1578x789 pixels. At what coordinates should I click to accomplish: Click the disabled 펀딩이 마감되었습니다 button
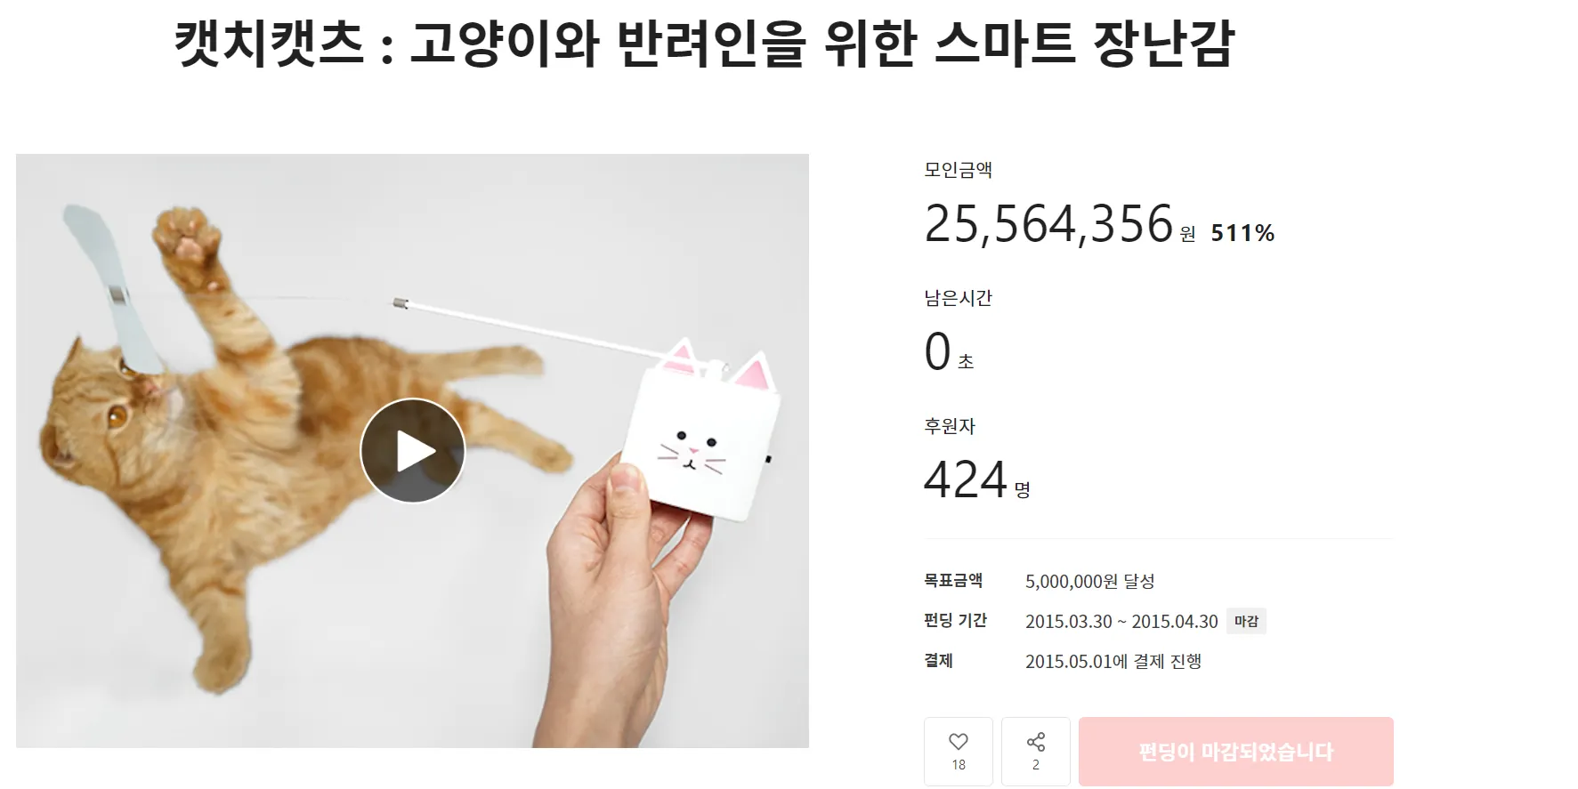pyautogui.click(x=1236, y=752)
